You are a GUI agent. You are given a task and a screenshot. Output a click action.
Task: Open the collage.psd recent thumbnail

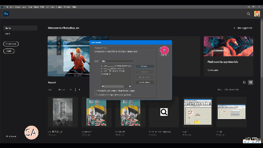tap(96, 112)
